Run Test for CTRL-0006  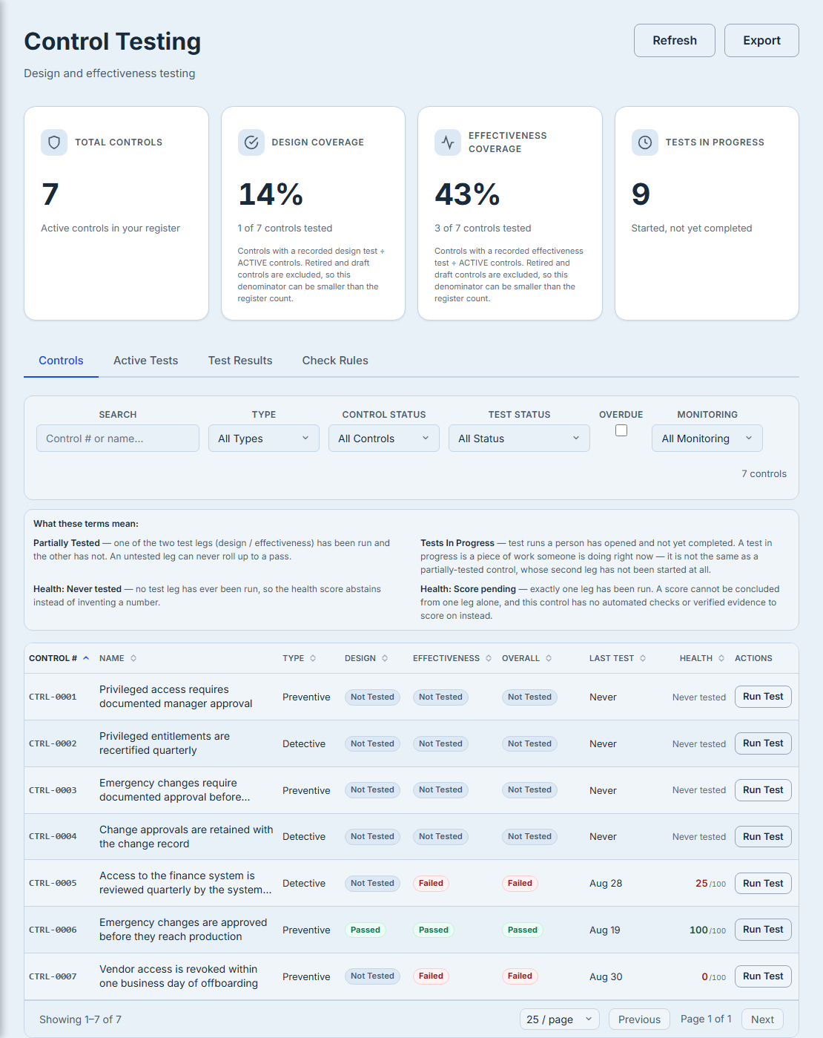(763, 930)
